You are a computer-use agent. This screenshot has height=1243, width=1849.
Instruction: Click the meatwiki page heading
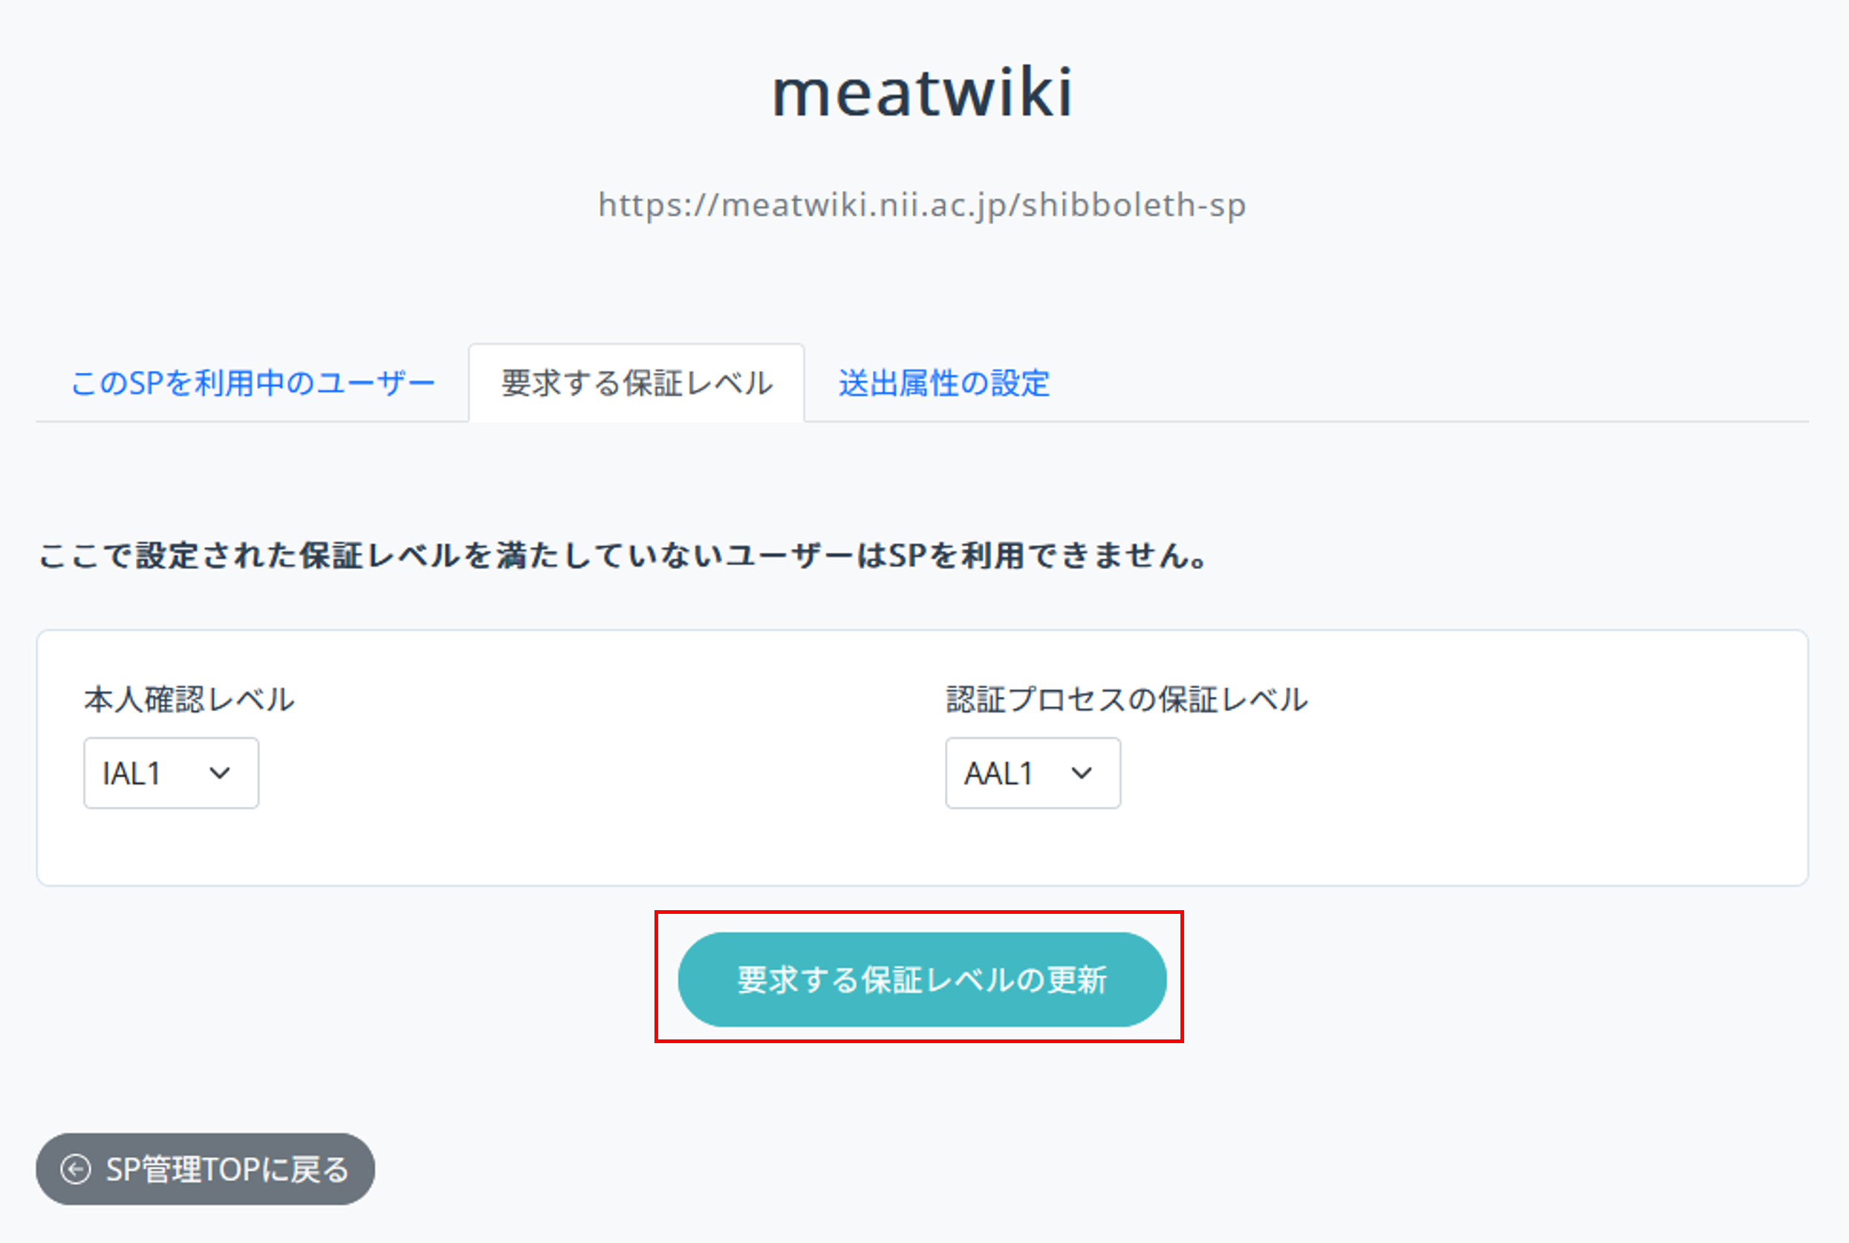[923, 93]
